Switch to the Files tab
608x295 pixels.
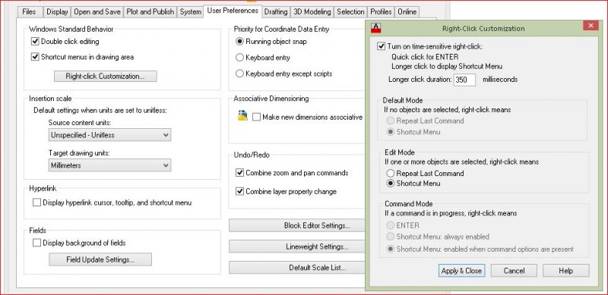29,11
